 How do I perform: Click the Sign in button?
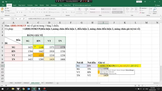pyautogui.click(x=139, y=2)
